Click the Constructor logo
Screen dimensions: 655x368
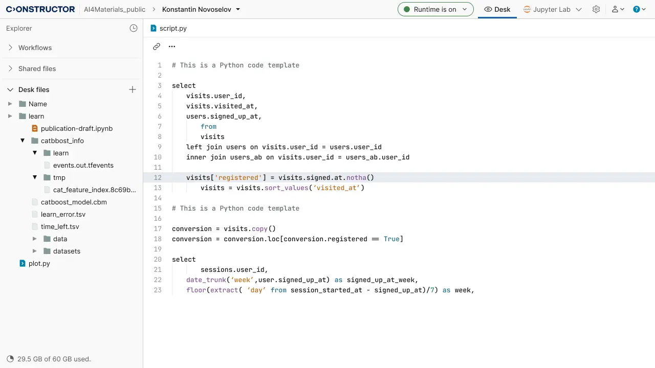tap(40, 9)
